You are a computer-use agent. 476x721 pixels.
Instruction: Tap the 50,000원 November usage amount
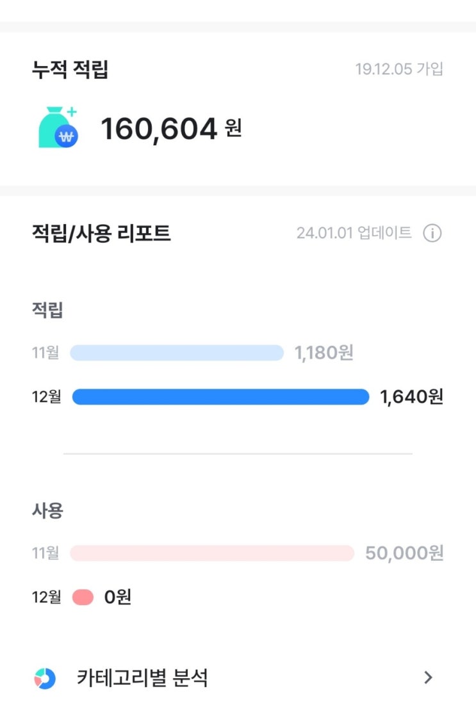click(x=404, y=553)
